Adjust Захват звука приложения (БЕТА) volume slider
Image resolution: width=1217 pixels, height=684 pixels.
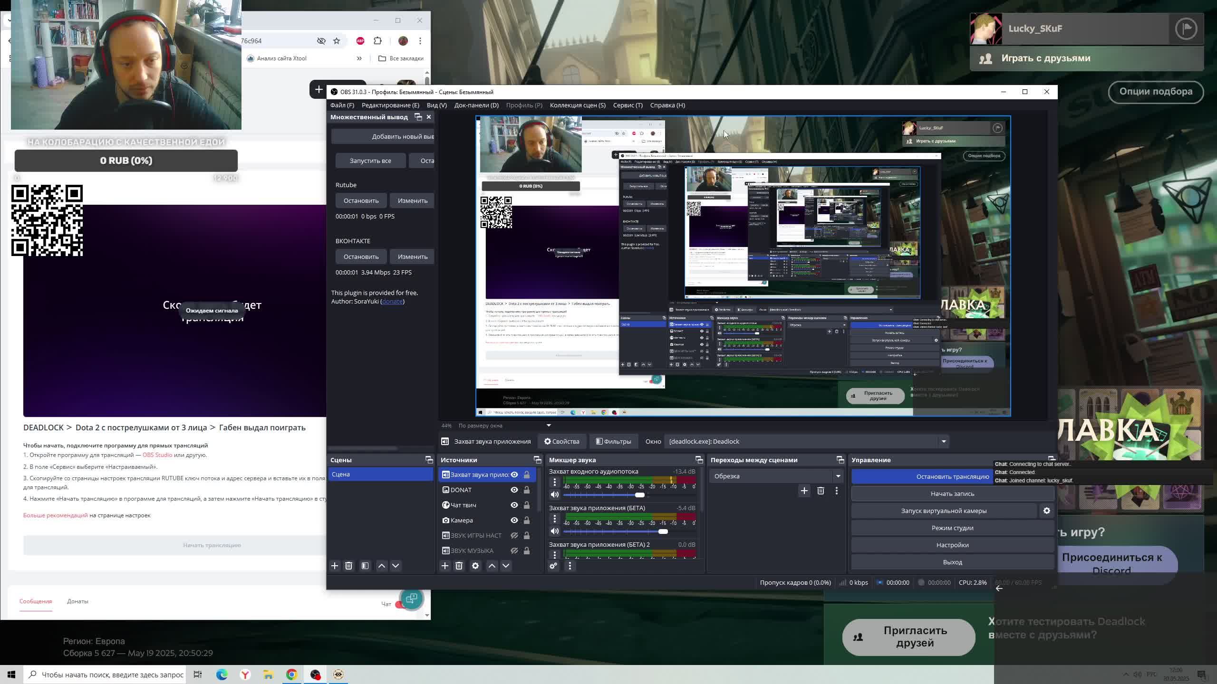tap(663, 532)
